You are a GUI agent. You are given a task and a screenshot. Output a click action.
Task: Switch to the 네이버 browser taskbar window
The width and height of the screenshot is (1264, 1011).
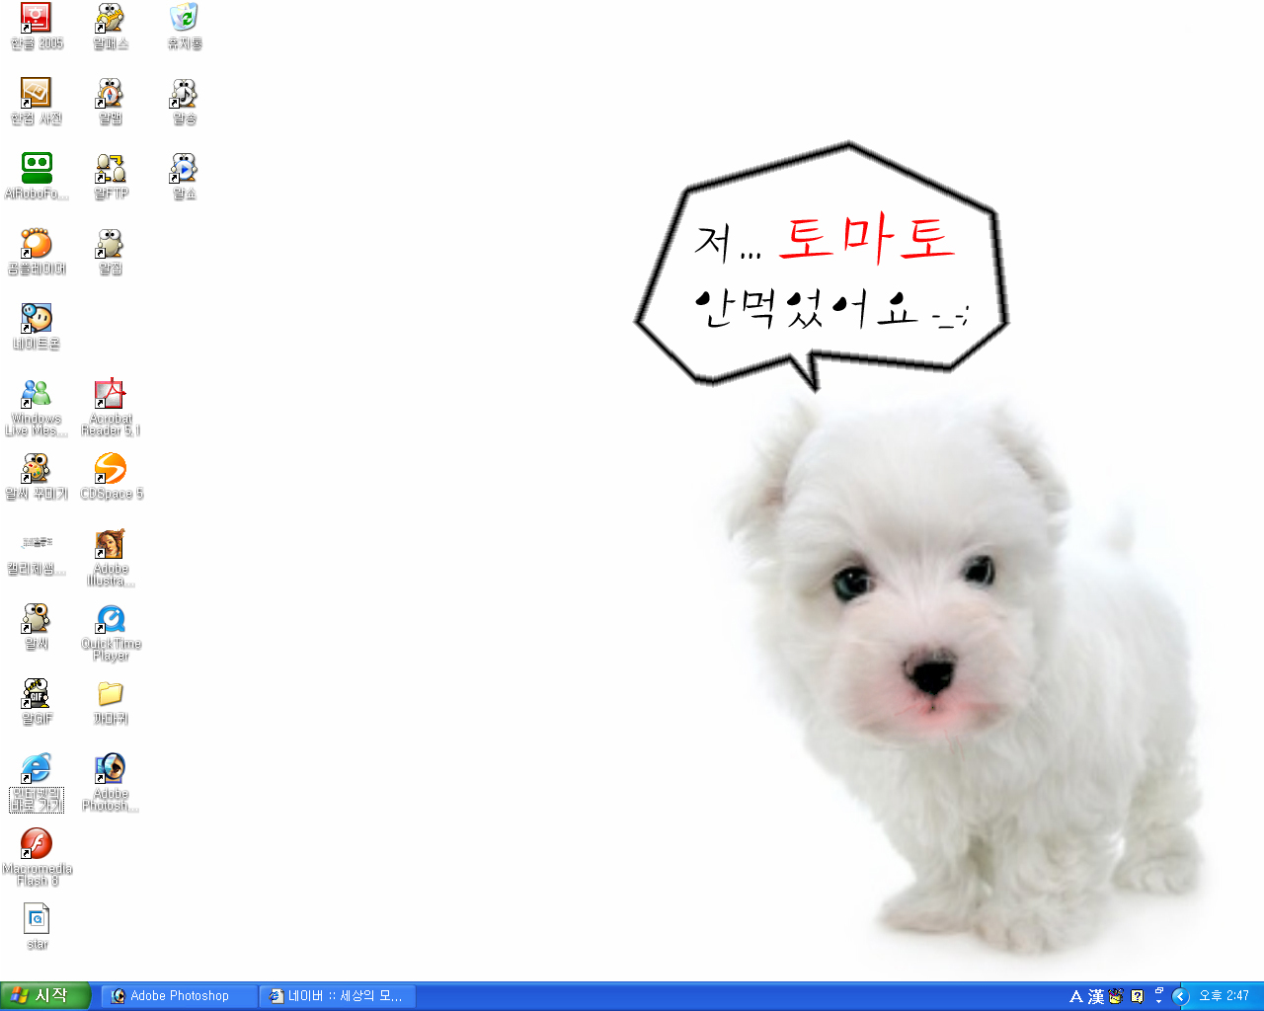tap(337, 996)
